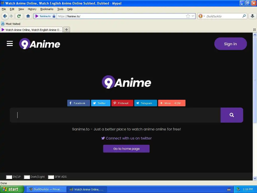257x193 pixels.
Task: Open the tab groups grid icon
Action: (x=254, y=30)
